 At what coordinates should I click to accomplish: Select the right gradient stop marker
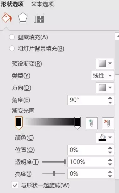point(78,123)
